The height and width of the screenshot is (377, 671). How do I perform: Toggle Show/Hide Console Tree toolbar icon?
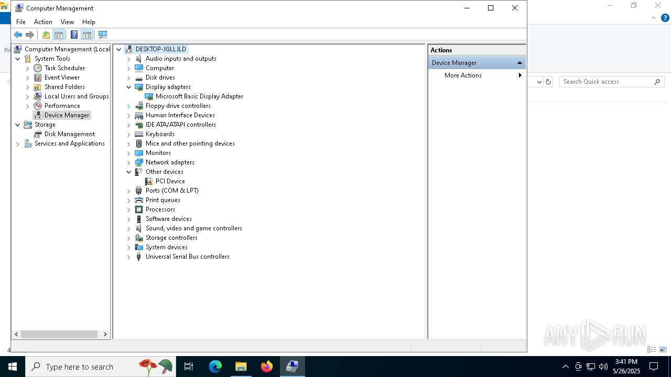coord(59,35)
